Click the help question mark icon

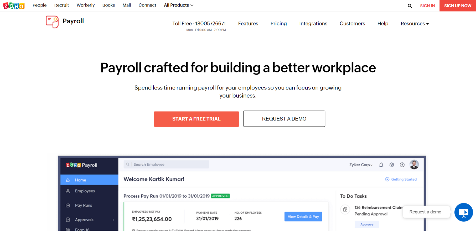coord(402,165)
